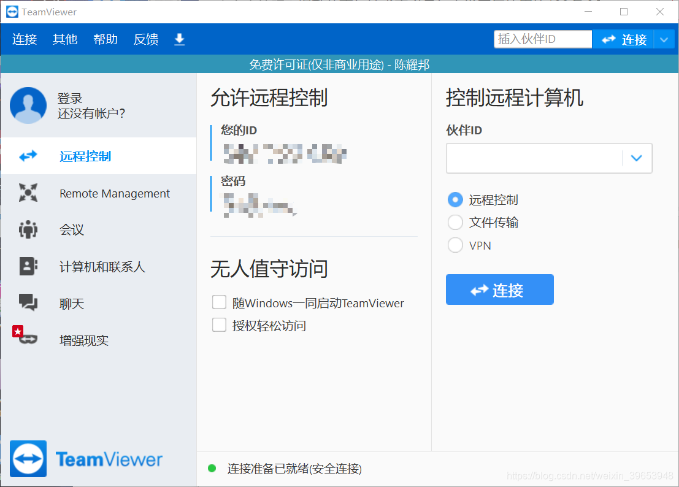
Task: Select the 远程控制 radio button
Action: coord(455,199)
